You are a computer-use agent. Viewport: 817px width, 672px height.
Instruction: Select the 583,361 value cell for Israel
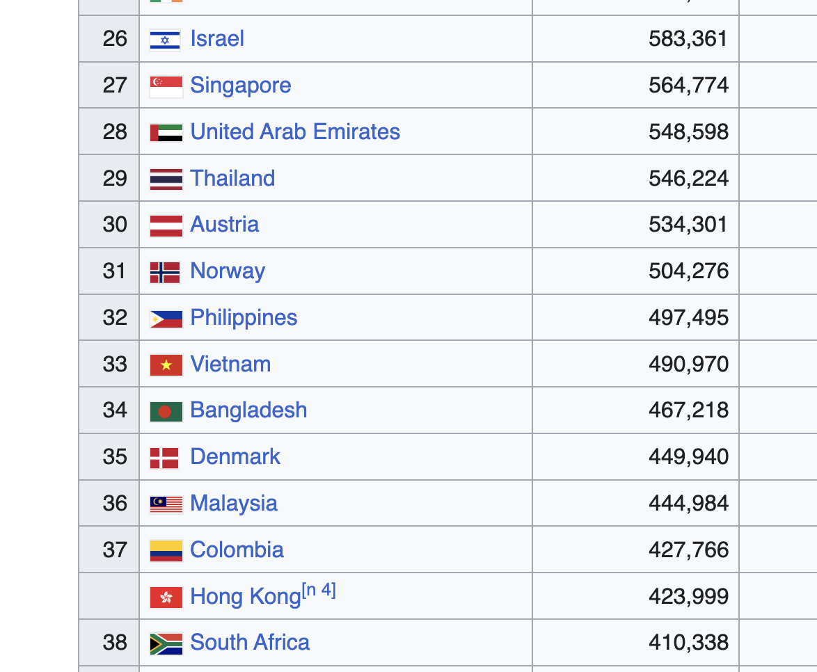635,38
